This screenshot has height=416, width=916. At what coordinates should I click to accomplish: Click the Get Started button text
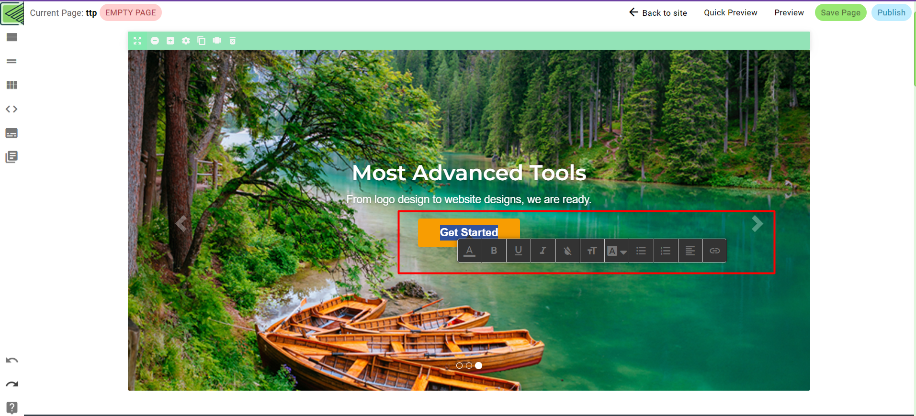coord(469,232)
